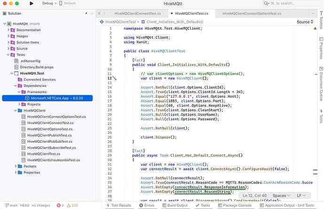
Task: Open the Solution pad options chevron
Action: click(x=92, y=14)
